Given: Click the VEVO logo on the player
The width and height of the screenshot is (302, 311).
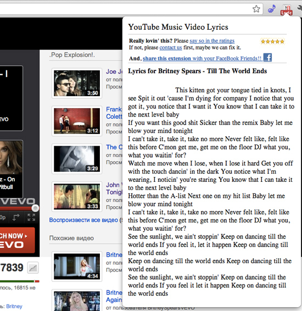Looking at the screenshot, I should pyautogui.click(x=18, y=201).
